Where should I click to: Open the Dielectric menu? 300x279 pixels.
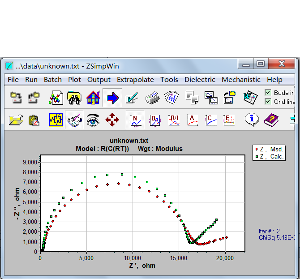[x=200, y=79]
